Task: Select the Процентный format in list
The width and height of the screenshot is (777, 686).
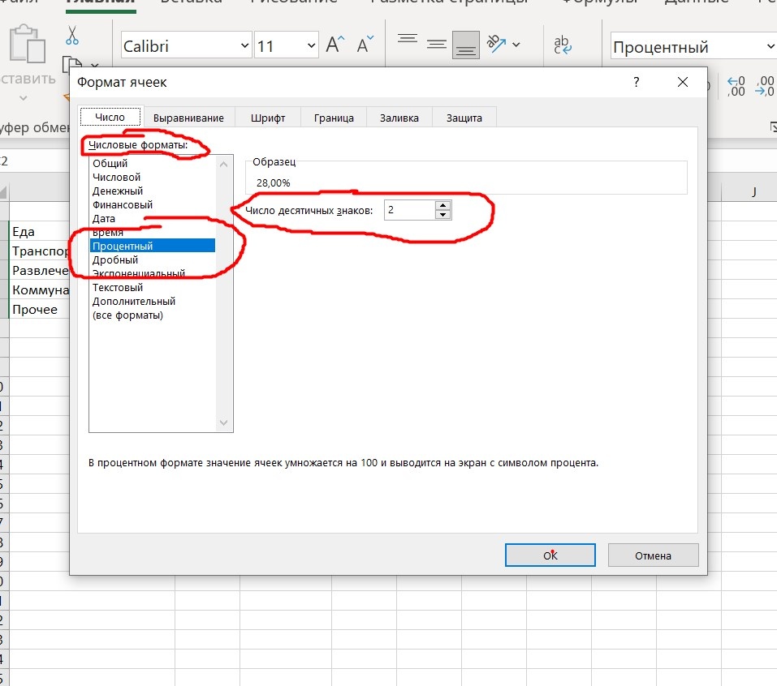Action: tap(153, 246)
